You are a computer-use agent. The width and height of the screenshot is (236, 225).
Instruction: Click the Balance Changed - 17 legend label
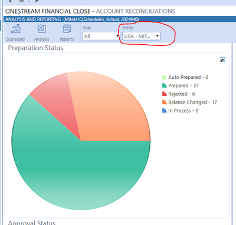(192, 102)
